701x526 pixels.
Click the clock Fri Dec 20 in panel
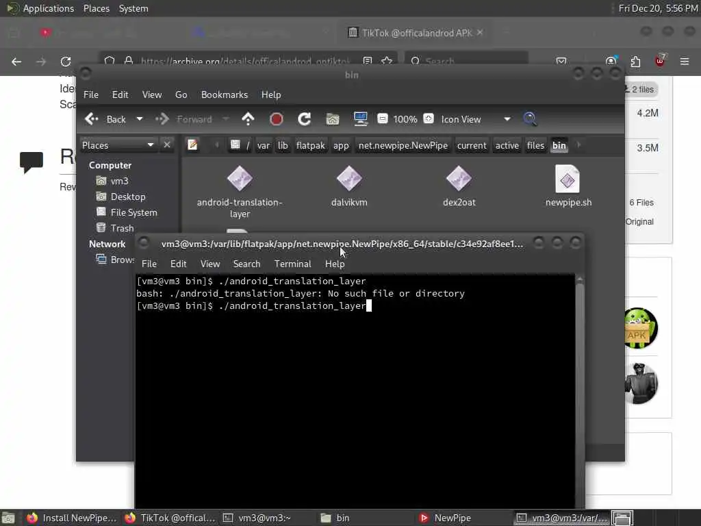pyautogui.click(x=658, y=8)
